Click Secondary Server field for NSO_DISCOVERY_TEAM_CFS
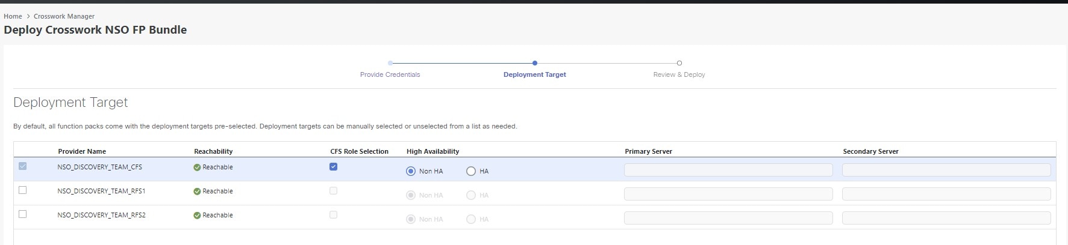 [x=946, y=170]
